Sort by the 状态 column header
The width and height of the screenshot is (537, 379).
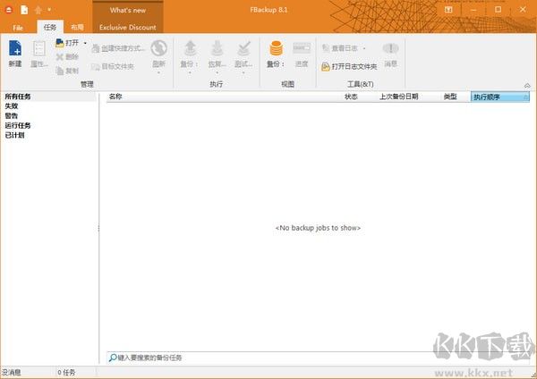tap(351, 97)
